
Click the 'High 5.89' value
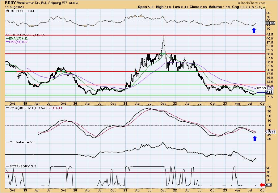pos(163,7)
